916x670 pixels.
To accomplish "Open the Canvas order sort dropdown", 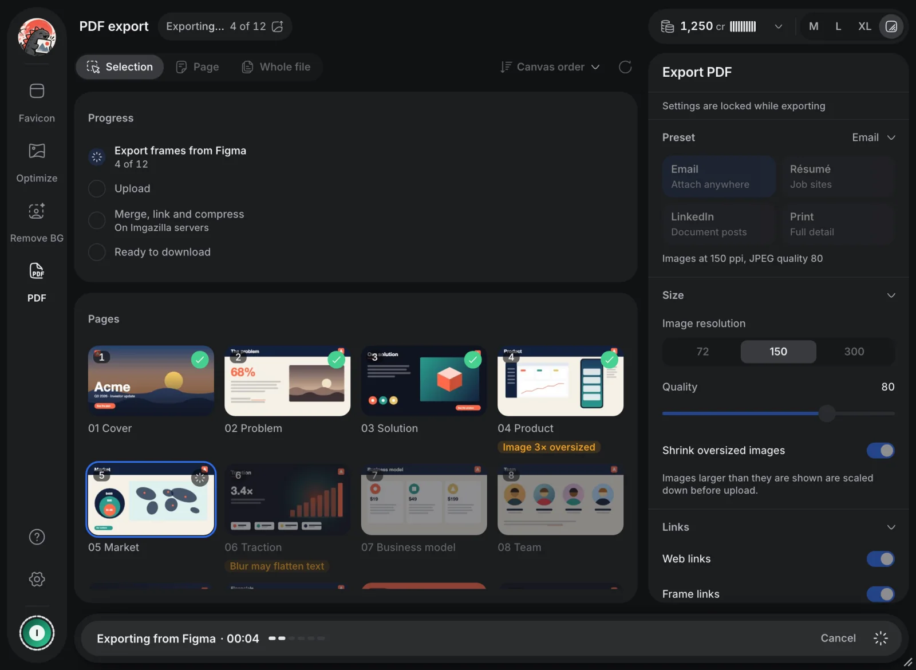I will point(550,67).
